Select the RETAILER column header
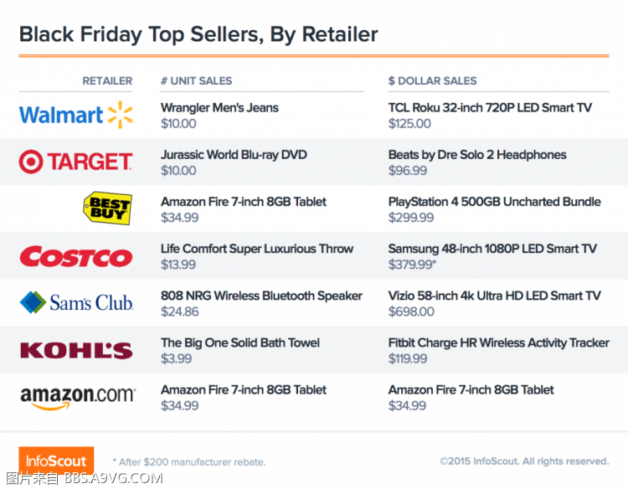The image size is (628, 489). coord(107,81)
